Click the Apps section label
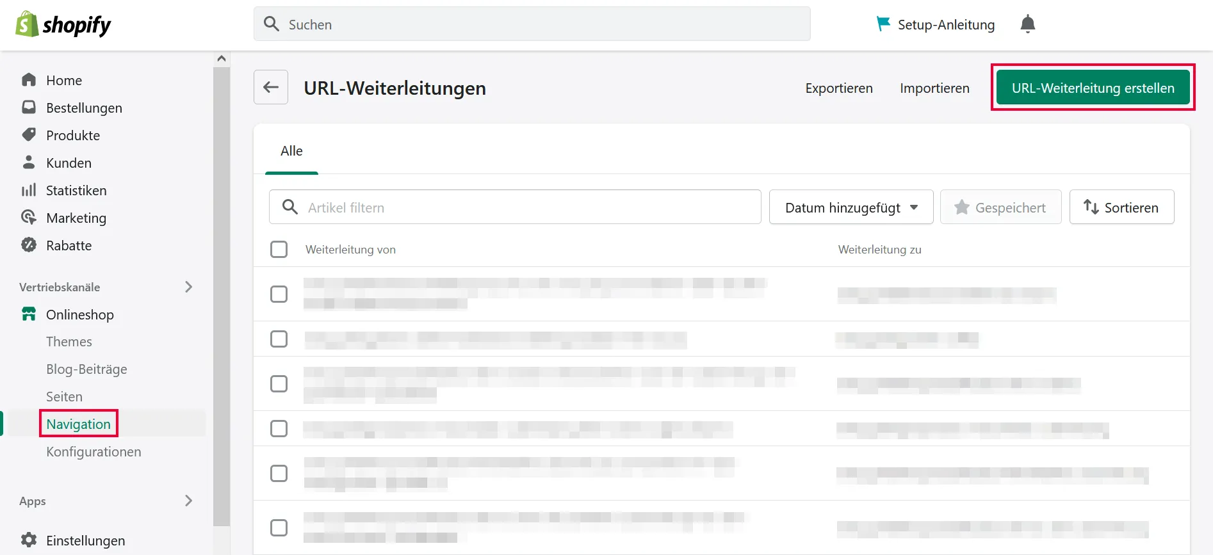This screenshot has width=1213, height=555. tap(33, 501)
